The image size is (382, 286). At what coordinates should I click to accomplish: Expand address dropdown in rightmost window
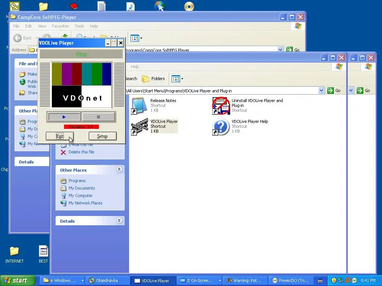[x=351, y=90]
